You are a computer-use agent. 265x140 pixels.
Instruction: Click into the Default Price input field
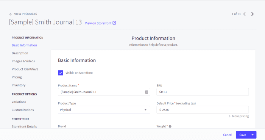pos(203,110)
